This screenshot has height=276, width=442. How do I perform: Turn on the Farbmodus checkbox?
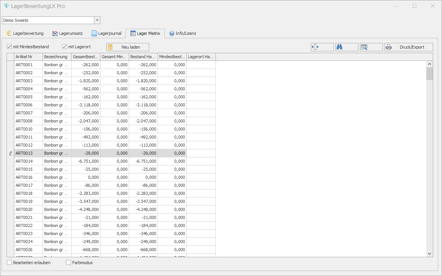pyautogui.click(x=69, y=263)
